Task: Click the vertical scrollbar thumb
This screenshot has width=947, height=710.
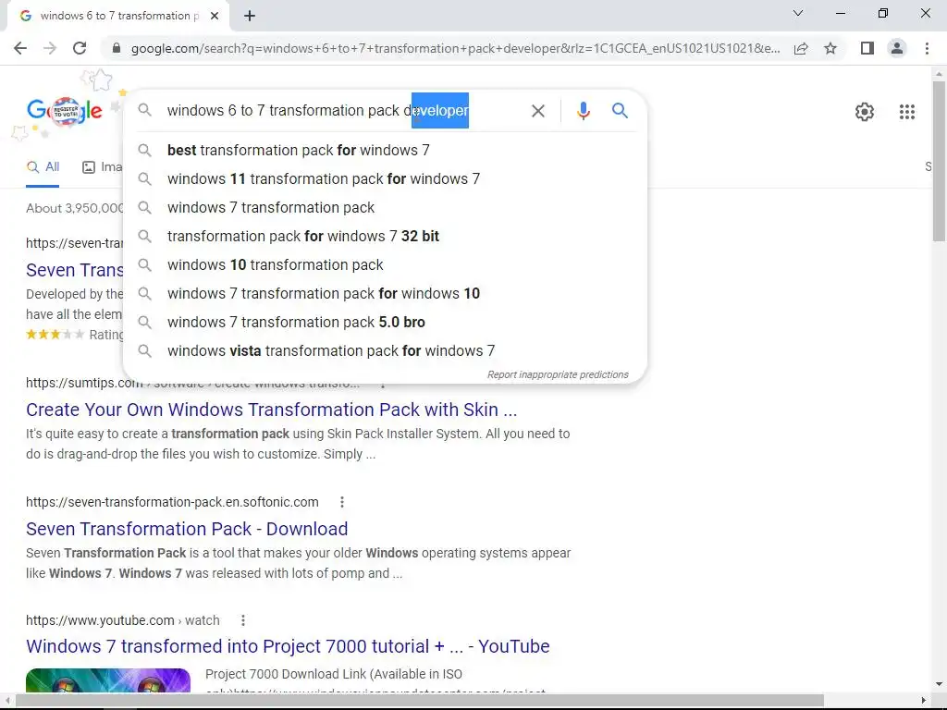Action: click(939, 161)
